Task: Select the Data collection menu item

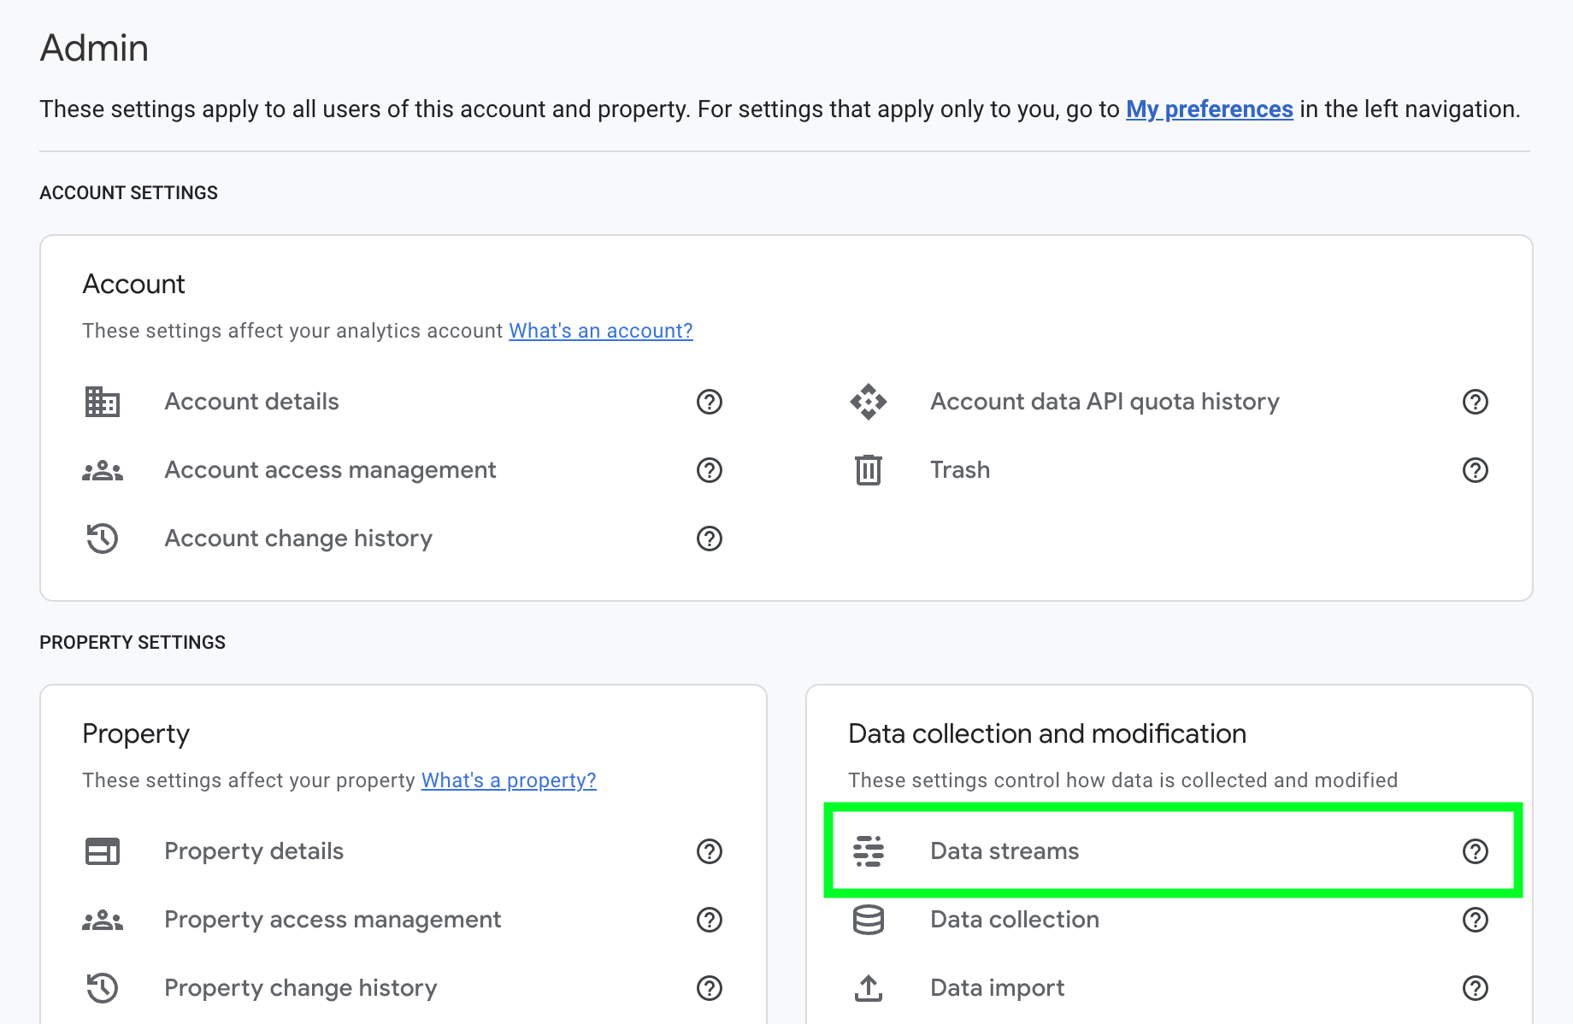Action: (1015, 920)
